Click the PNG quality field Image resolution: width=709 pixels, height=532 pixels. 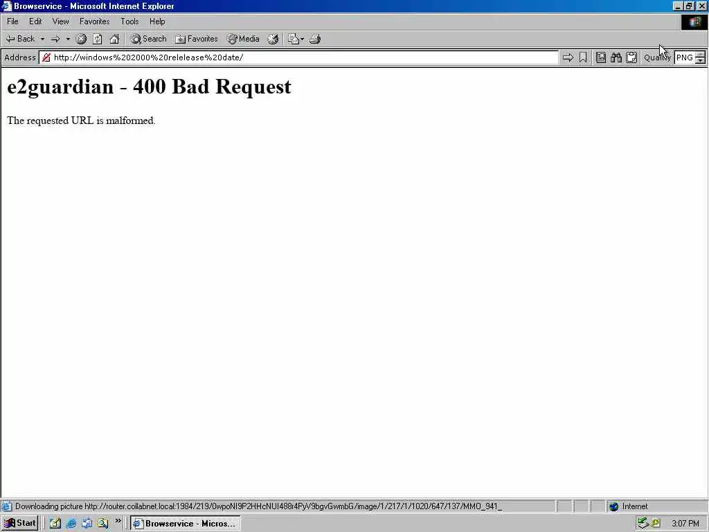[x=685, y=57]
